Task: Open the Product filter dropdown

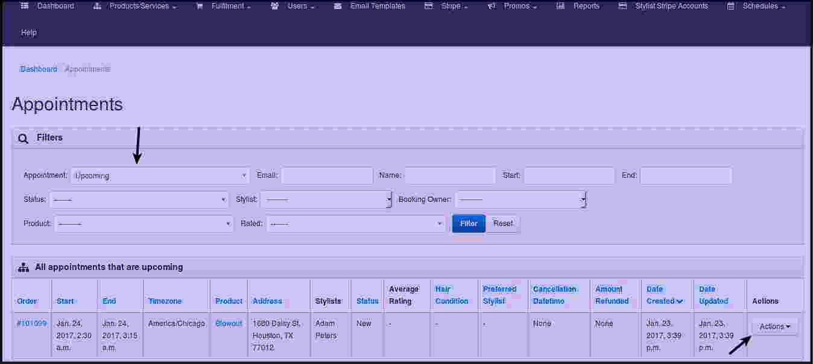Action: click(x=144, y=224)
